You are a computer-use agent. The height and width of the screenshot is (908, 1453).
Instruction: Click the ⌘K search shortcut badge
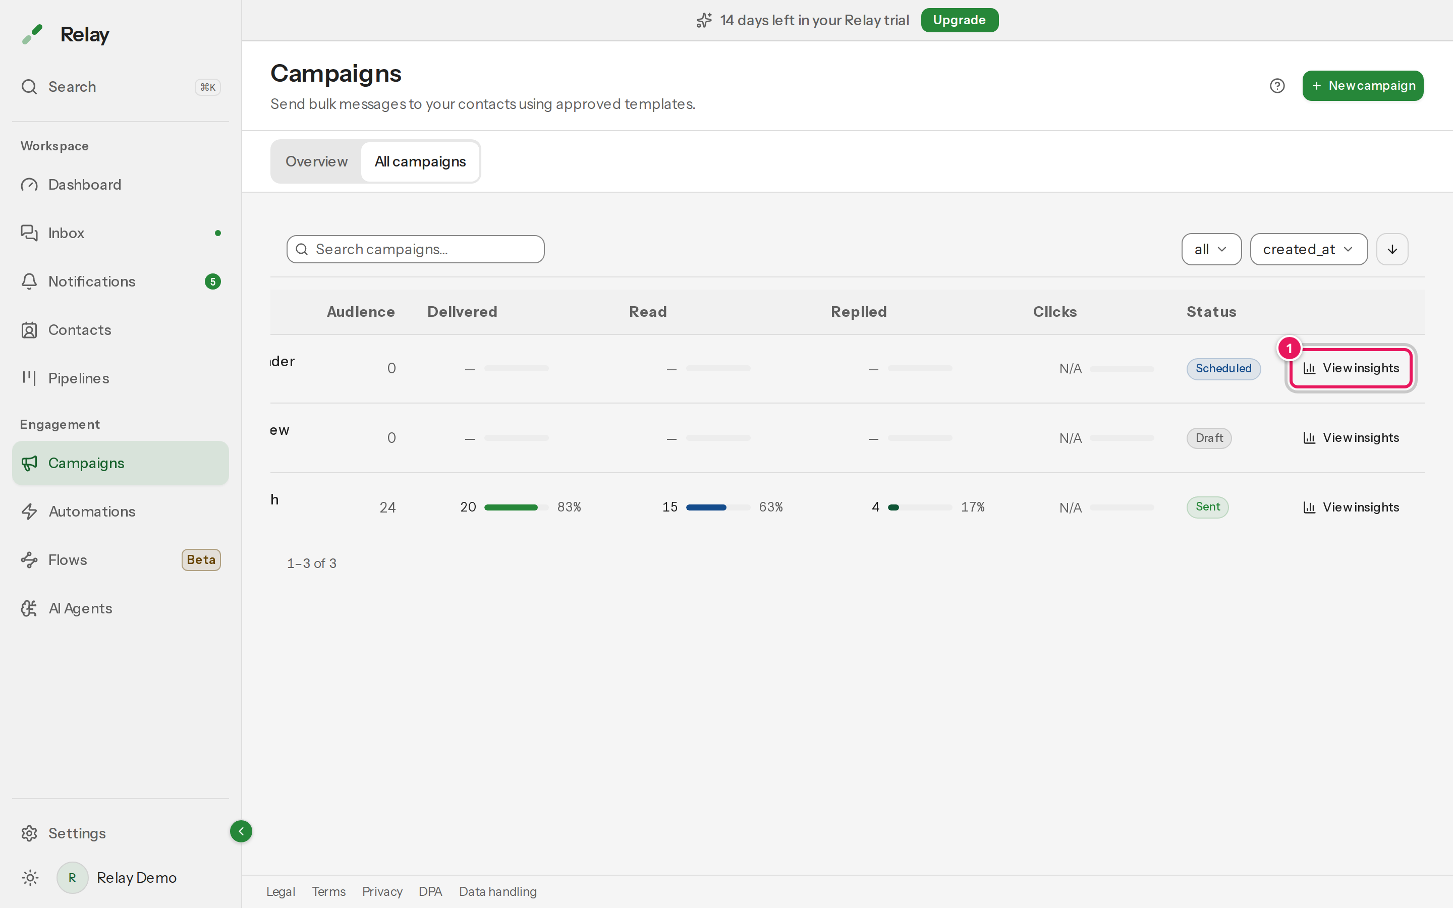pos(208,87)
